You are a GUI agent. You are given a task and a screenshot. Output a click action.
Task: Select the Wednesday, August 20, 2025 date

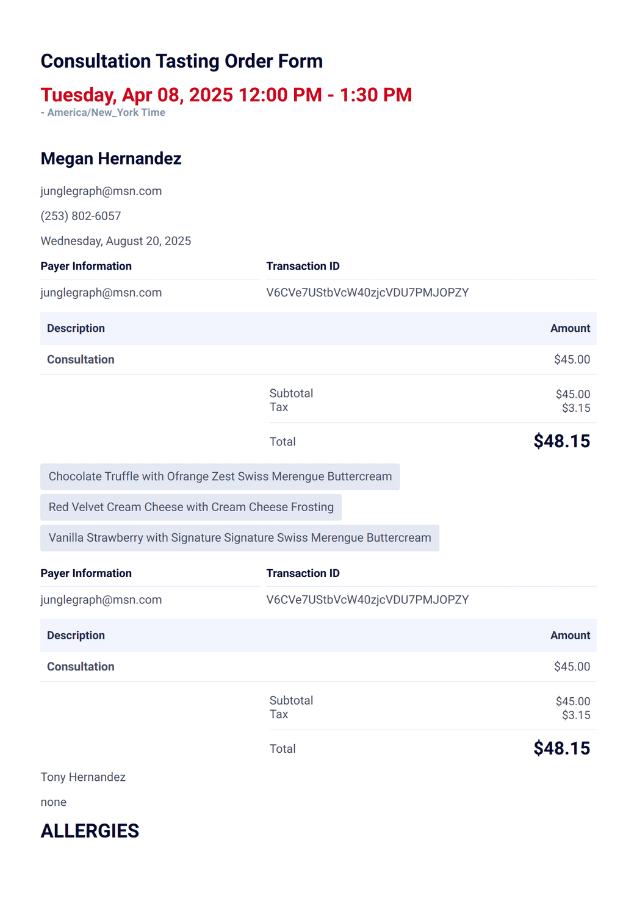tap(116, 241)
